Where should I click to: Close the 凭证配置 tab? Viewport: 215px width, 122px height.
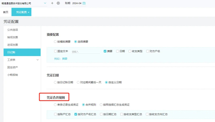coord(28,12)
